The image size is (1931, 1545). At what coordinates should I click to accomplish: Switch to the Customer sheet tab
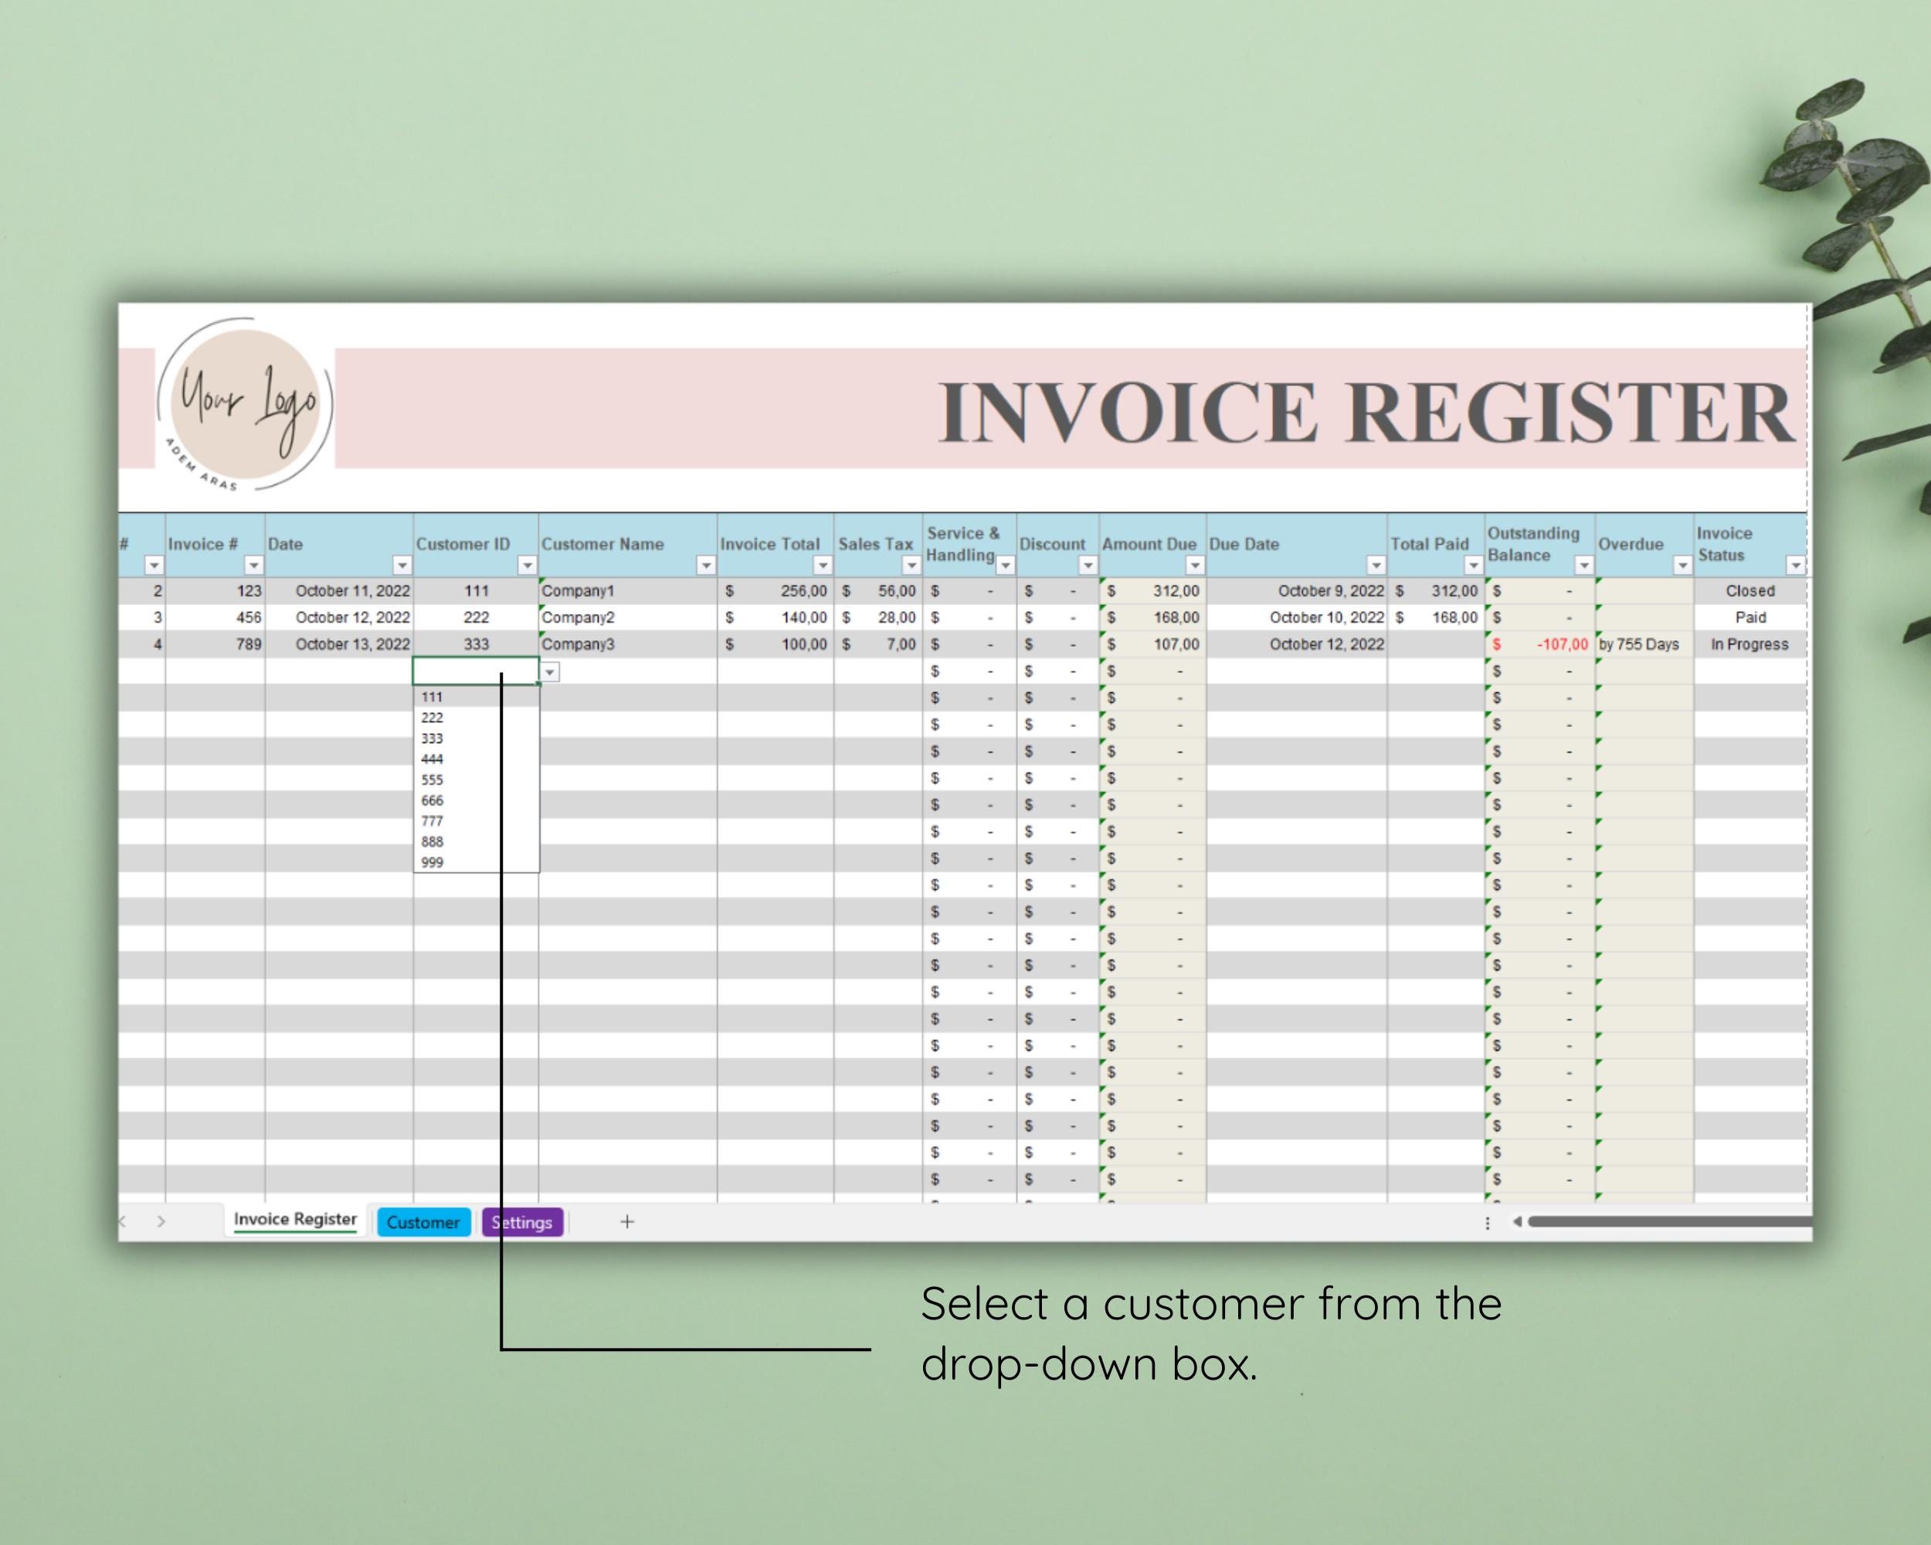(423, 1221)
